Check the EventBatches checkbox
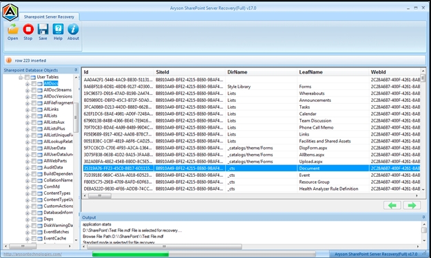 pyautogui.click(x=34, y=232)
